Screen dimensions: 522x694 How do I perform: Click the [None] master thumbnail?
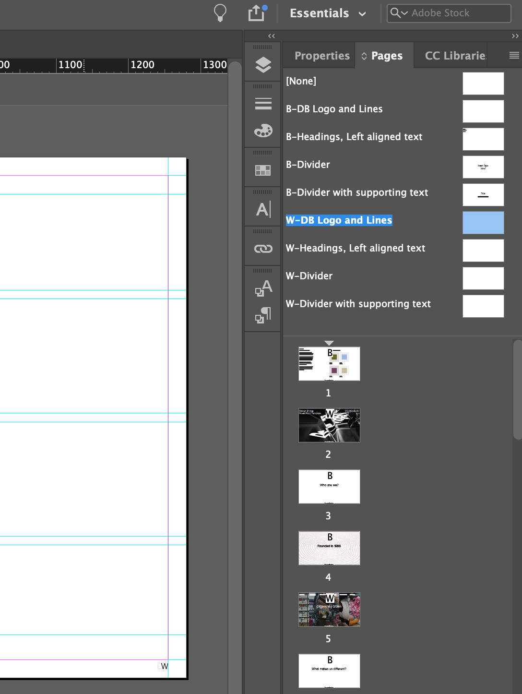pos(483,84)
